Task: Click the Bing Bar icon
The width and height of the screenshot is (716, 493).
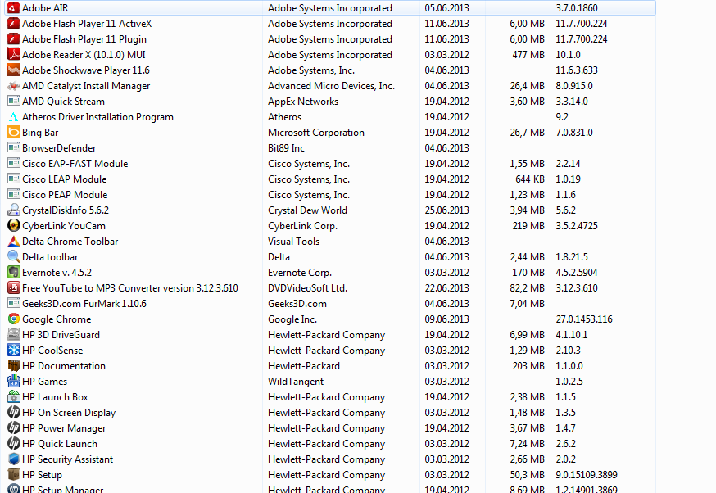Action: (x=14, y=133)
